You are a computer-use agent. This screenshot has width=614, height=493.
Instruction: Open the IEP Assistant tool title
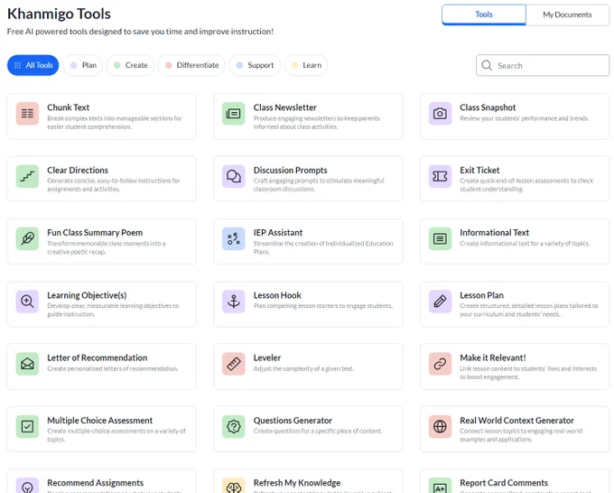coord(277,233)
